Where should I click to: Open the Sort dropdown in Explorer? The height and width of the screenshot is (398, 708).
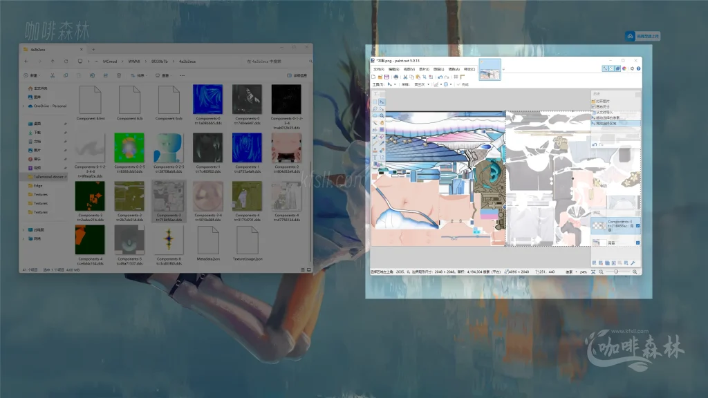coord(138,75)
